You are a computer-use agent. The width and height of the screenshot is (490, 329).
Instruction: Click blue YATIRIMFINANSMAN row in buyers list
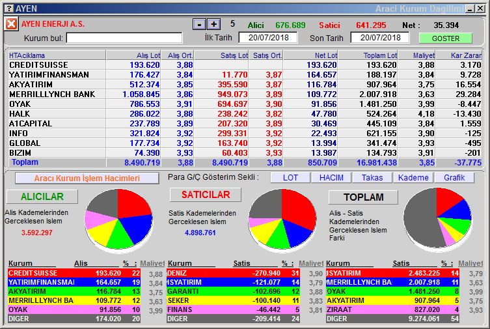click(x=74, y=282)
